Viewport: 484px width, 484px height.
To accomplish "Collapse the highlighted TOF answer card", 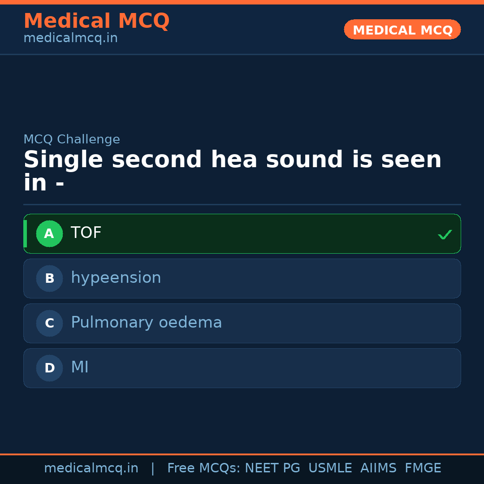I will tap(242, 233).
